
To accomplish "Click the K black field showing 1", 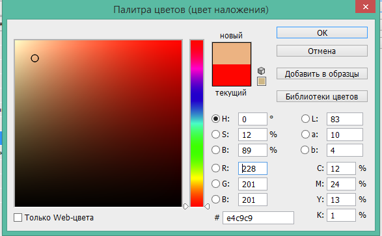I will tap(341, 215).
